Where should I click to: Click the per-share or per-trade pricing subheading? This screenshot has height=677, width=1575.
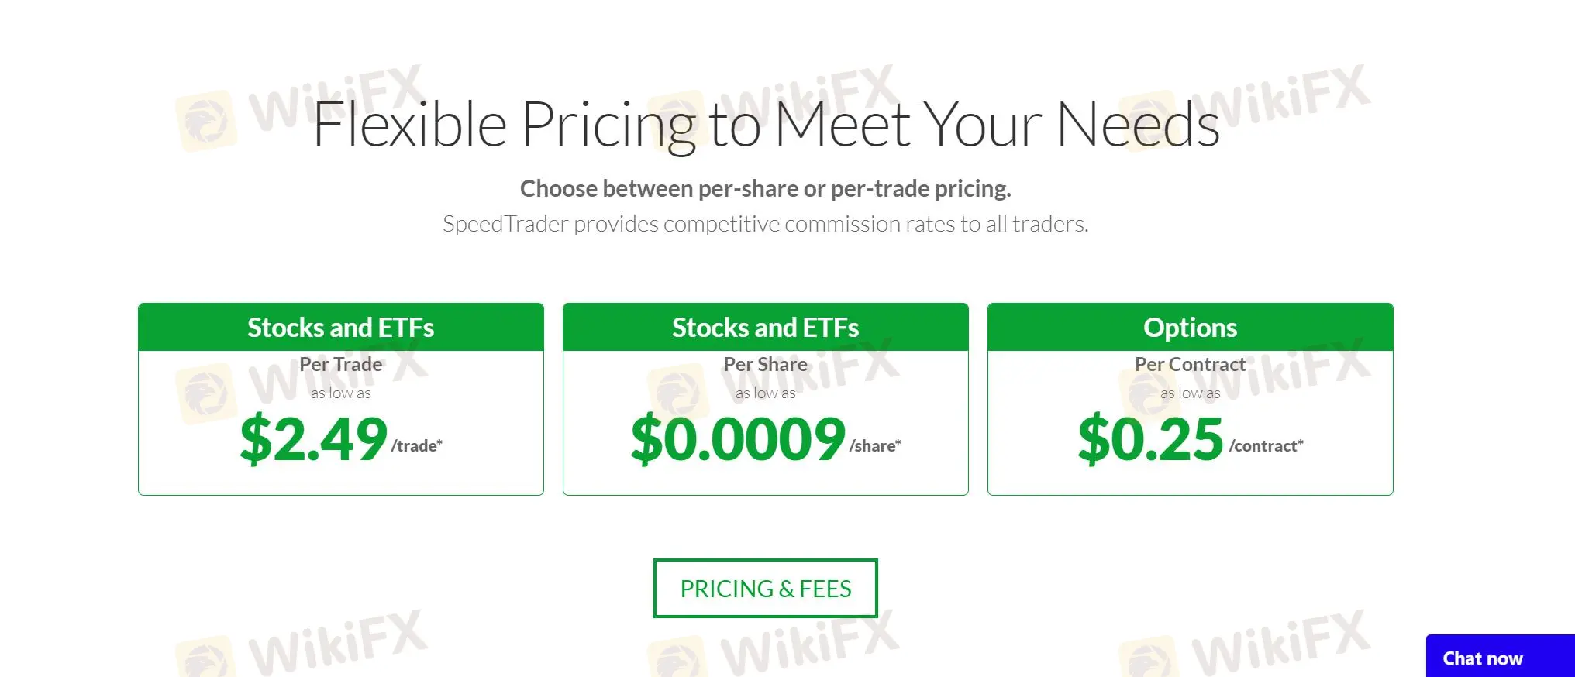pyautogui.click(x=765, y=188)
